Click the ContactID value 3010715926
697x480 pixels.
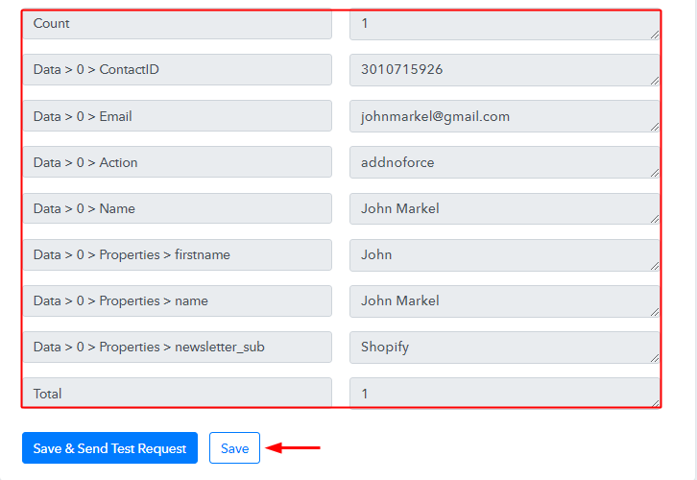[x=504, y=70]
